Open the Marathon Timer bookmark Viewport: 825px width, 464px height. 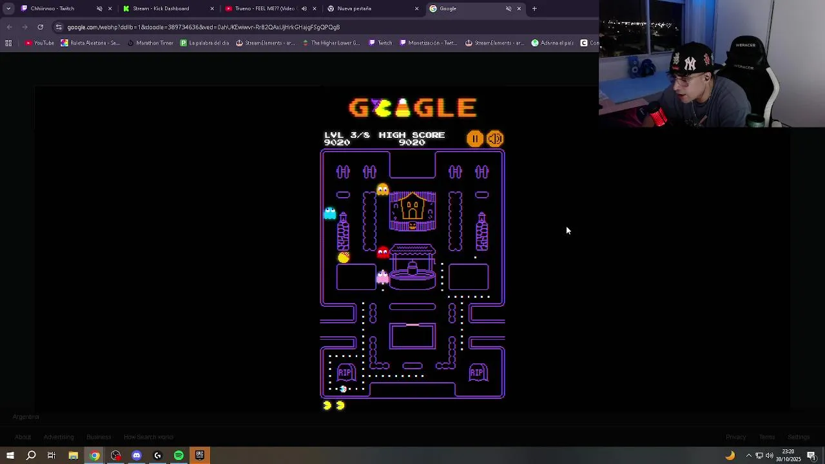[x=150, y=43]
